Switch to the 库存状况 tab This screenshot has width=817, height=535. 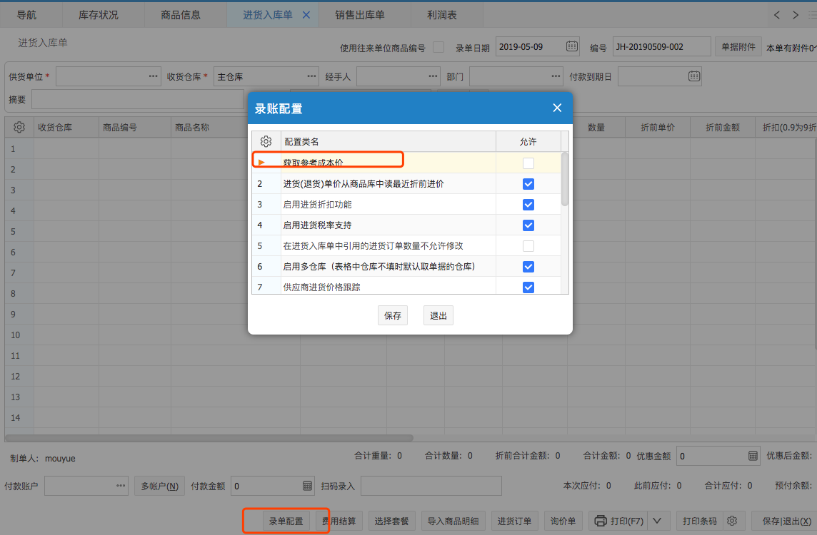(98, 15)
